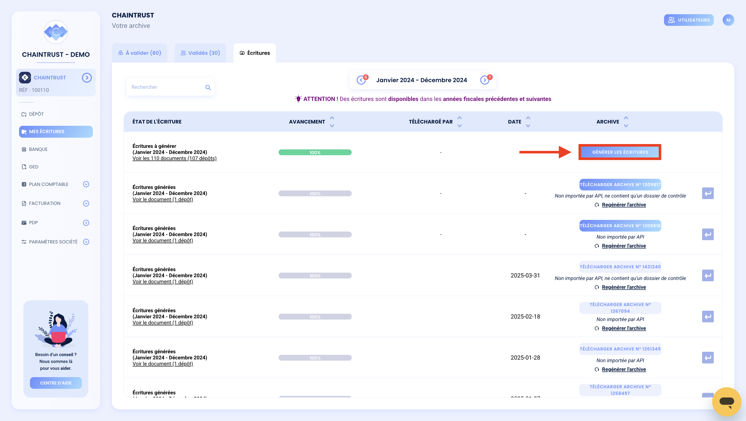746x421 pixels.
Task: Click the UTILISATEURS button
Action: click(689, 20)
